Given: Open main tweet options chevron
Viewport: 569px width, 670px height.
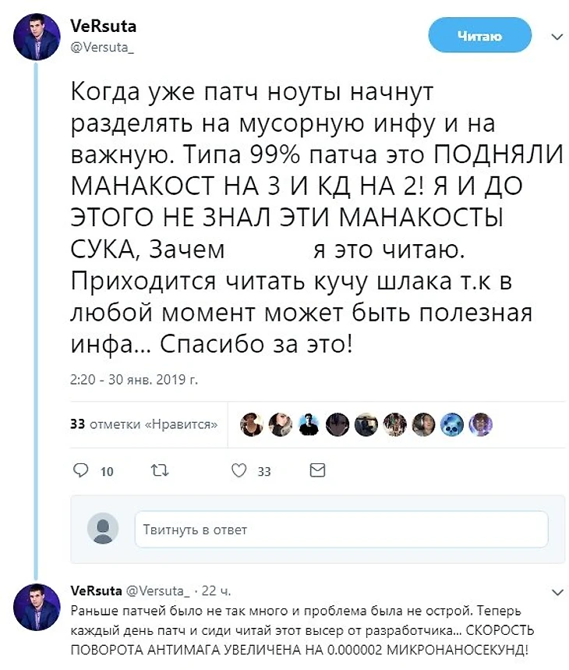Looking at the screenshot, I should 557,37.
